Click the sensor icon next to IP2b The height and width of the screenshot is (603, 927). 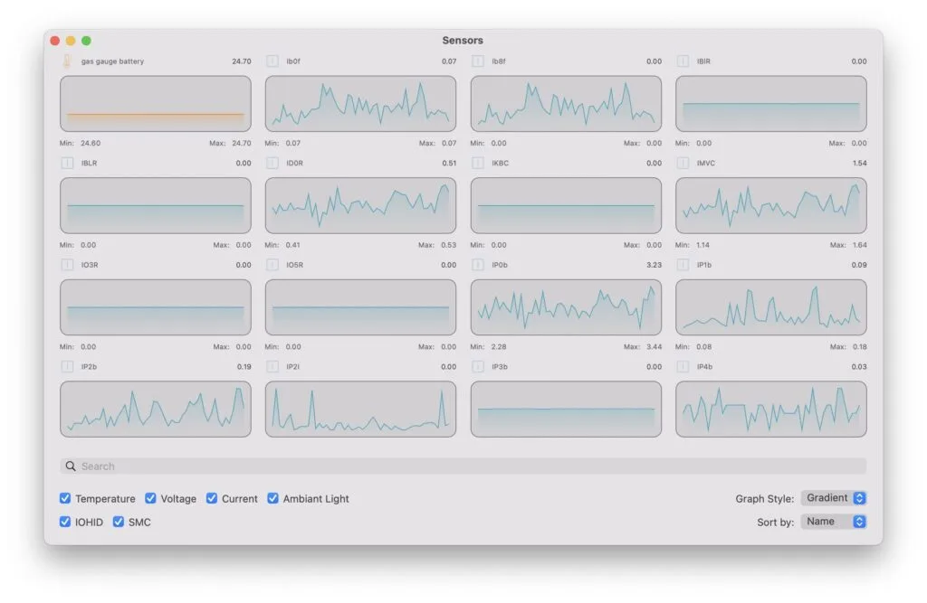67,367
